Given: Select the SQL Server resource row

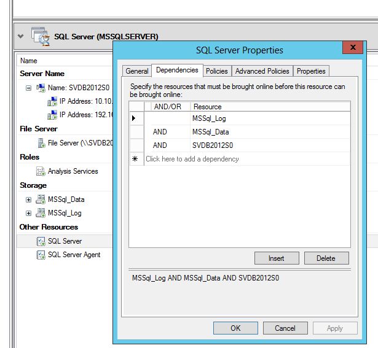Looking at the screenshot, I should point(65,241).
